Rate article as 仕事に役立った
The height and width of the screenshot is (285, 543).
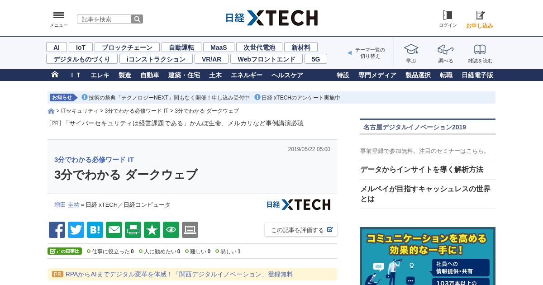pos(110,251)
